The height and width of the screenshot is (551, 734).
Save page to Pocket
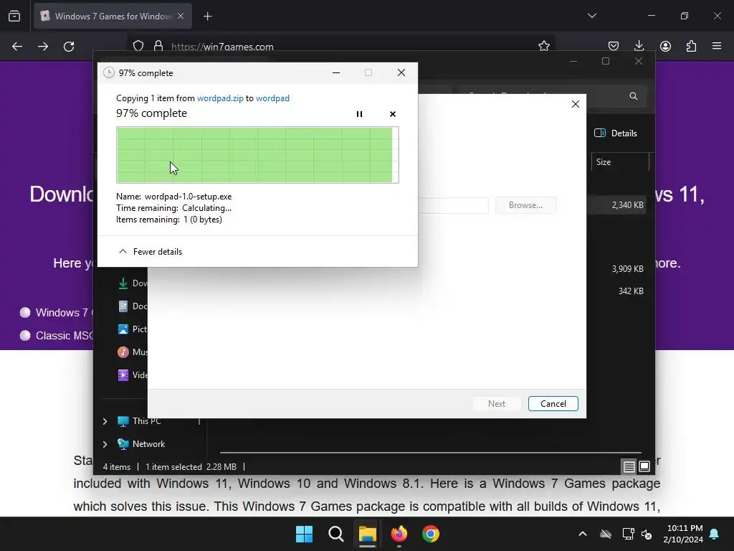(x=614, y=46)
